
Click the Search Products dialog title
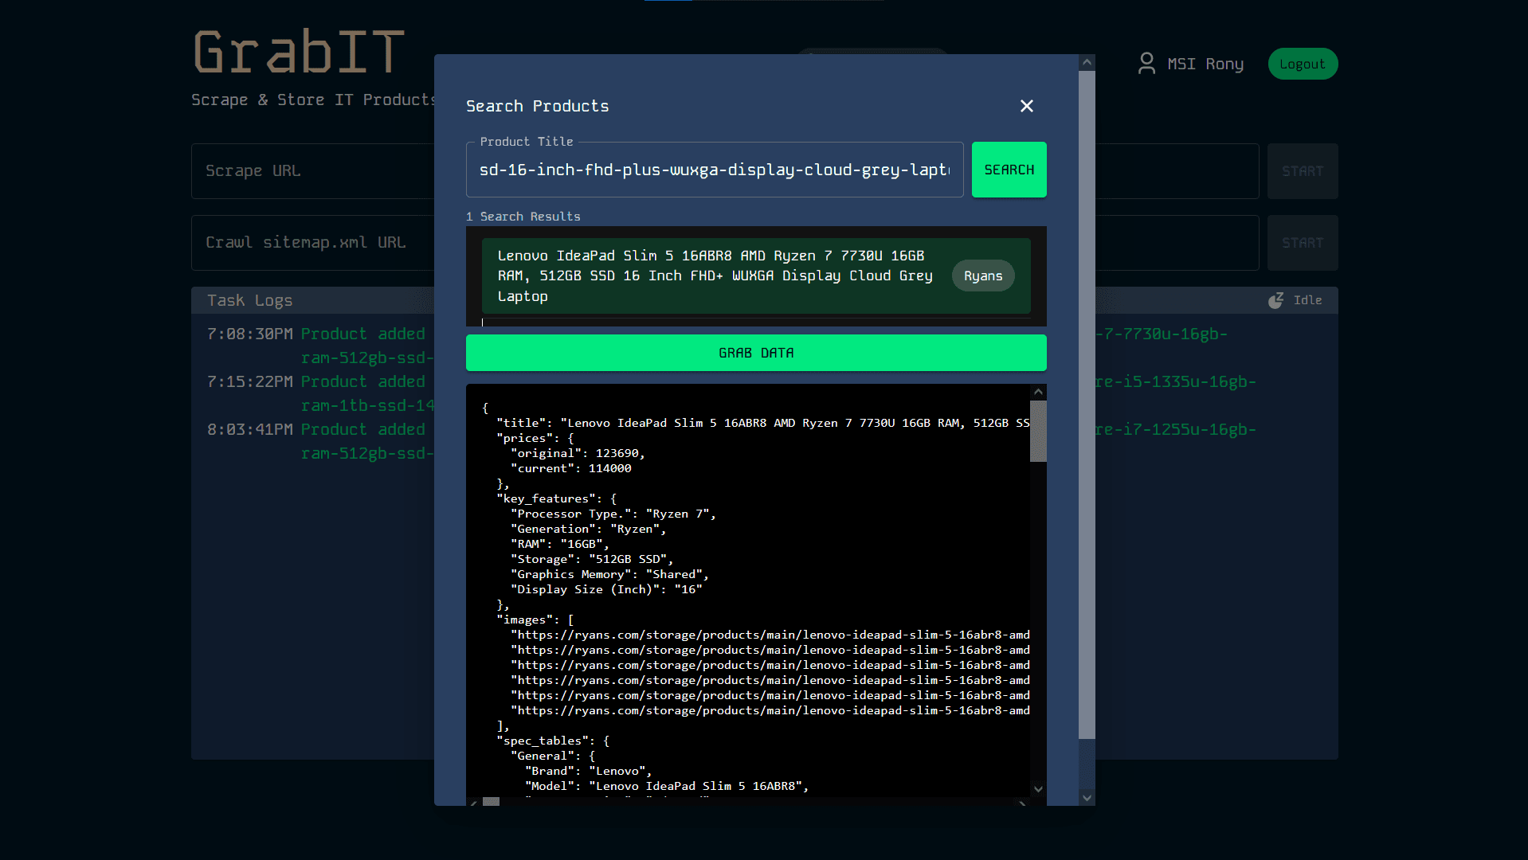538,106
